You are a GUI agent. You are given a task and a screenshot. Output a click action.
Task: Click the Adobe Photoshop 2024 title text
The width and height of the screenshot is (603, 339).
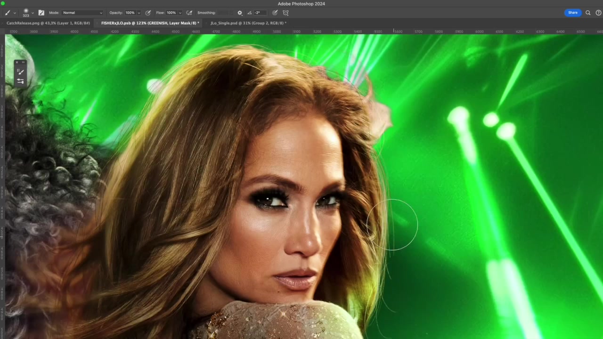click(x=301, y=4)
